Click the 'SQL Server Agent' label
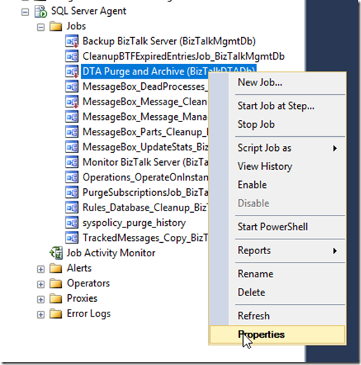Viewport: 361px width, 365px height. (88, 11)
